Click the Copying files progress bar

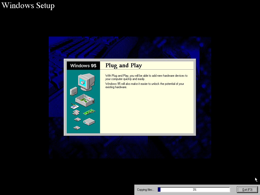(194, 189)
